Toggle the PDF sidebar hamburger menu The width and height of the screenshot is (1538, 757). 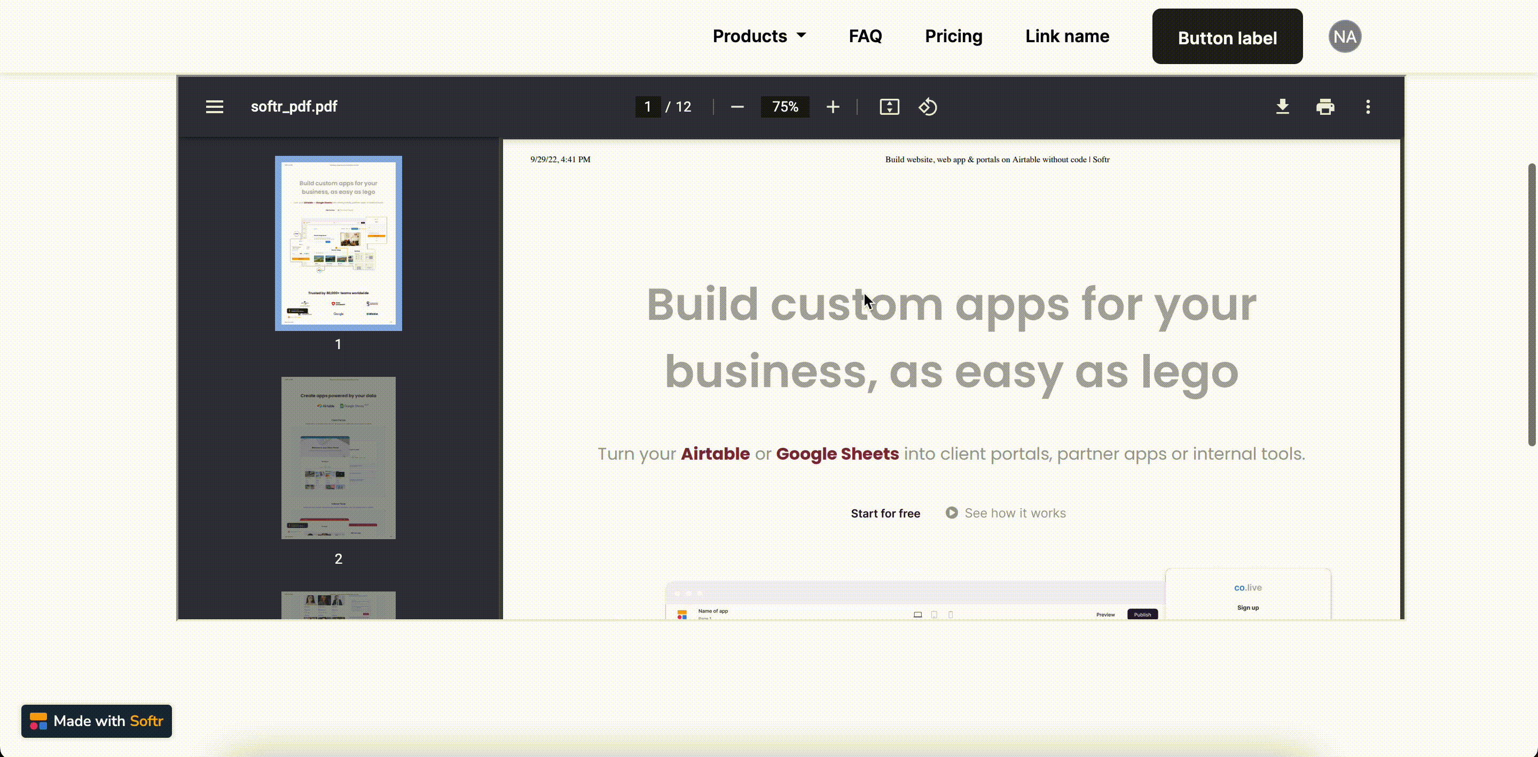(x=214, y=107)
